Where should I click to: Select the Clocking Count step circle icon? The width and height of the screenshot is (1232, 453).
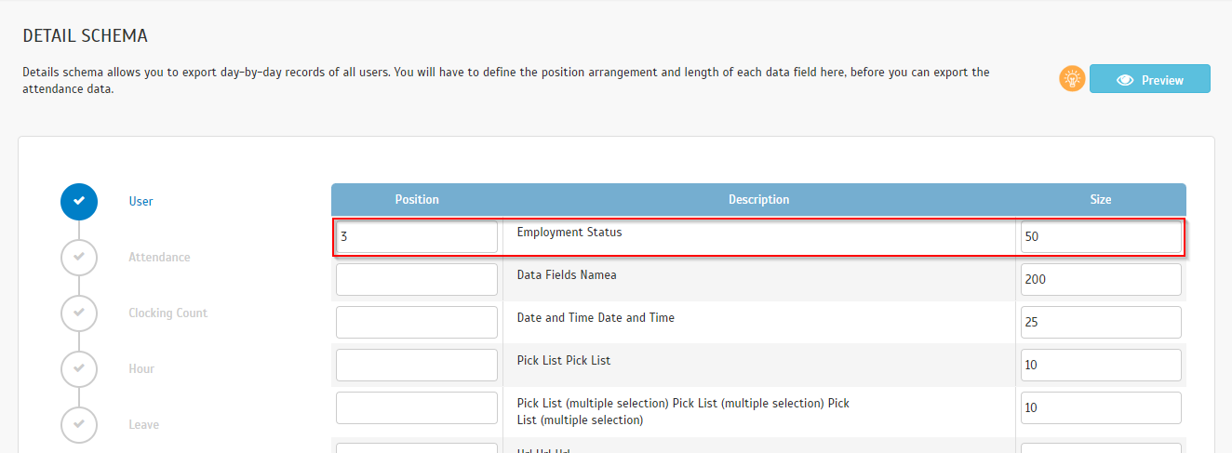pos(79,313)
